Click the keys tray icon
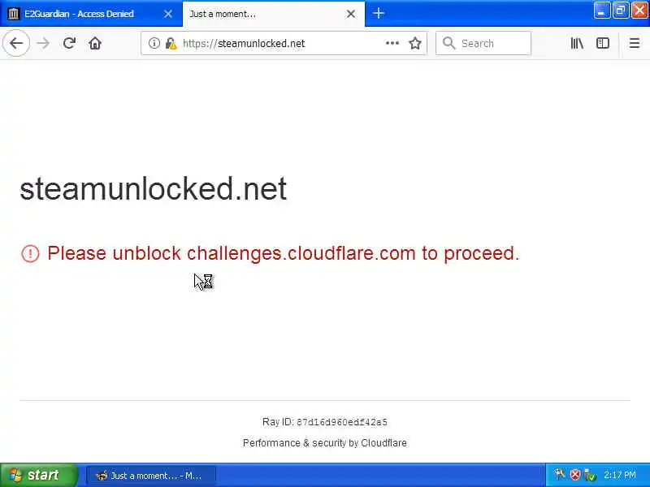Image resolution: width=650 pixels, height=487 pixels. pos(560,474)
